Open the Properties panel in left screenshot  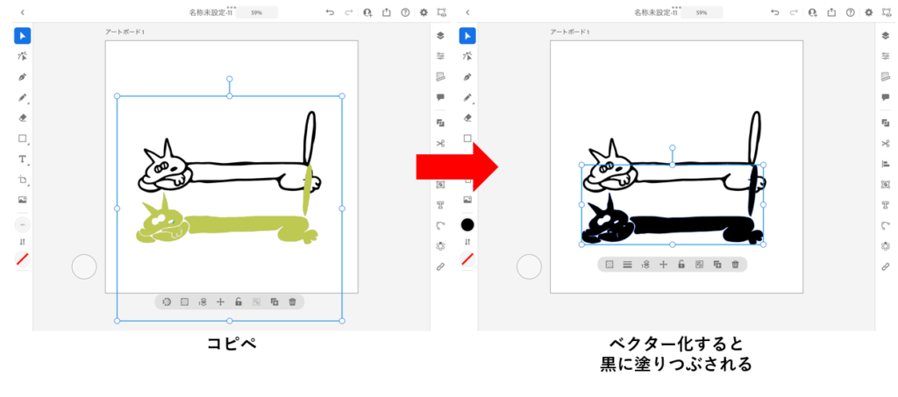coord(440,56)
